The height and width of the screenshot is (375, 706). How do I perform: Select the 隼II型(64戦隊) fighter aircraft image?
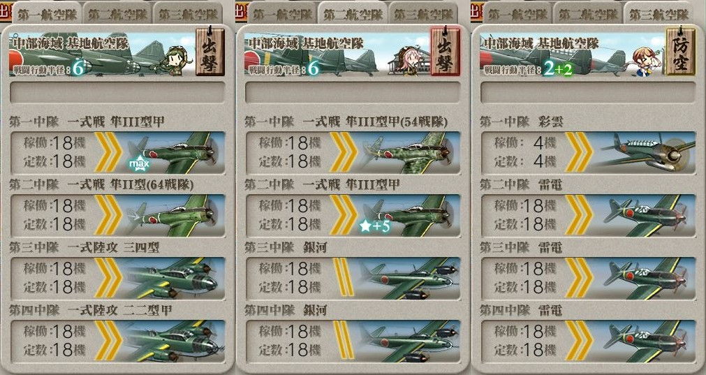pos(173,216)
